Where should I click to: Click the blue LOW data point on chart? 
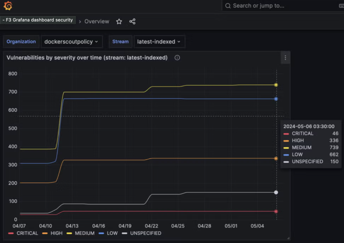coord(276,99)
